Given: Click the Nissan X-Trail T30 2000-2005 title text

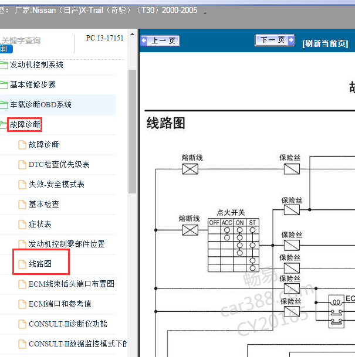Looking at the screenshot, I should pos(106,11).
